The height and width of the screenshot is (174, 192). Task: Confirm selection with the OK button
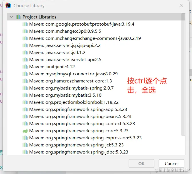(141, 163)
